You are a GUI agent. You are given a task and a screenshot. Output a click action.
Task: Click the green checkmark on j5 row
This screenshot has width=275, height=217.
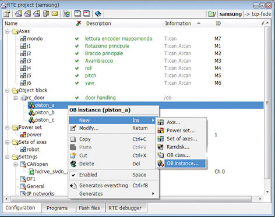point(77,75)
